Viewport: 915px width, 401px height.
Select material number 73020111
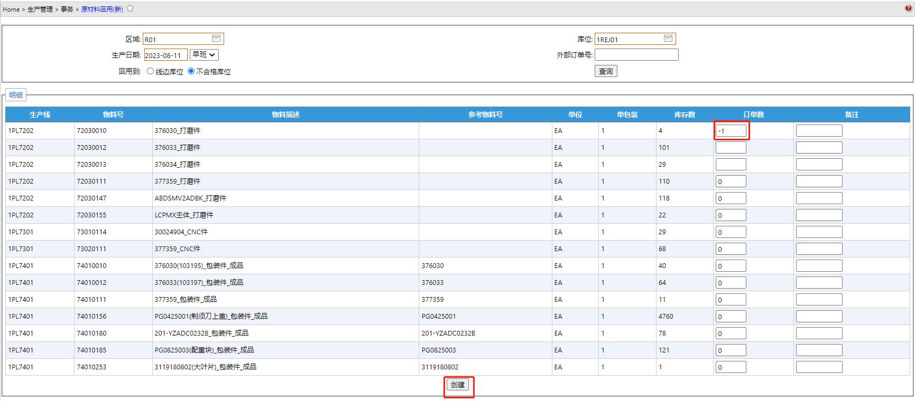tap(91, 249)
